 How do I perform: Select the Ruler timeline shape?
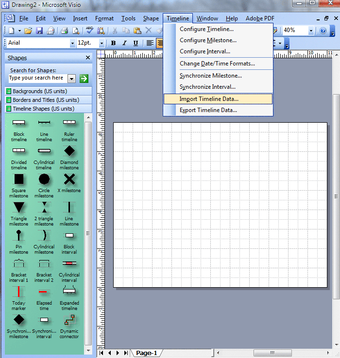[69, 130]
